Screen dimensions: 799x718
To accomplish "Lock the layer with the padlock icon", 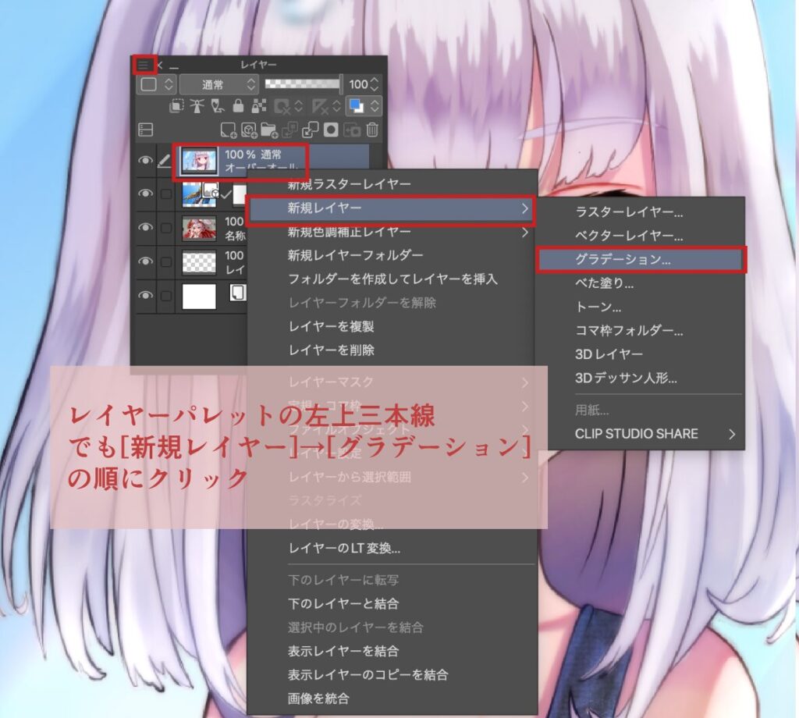I will [x=240, y=107].
